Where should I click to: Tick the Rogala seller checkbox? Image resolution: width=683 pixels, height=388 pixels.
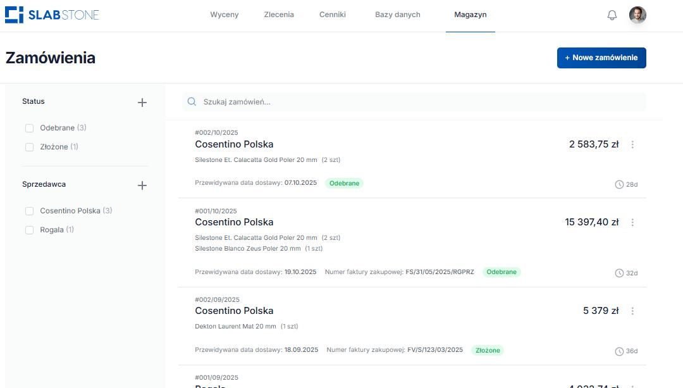(29, 230)
